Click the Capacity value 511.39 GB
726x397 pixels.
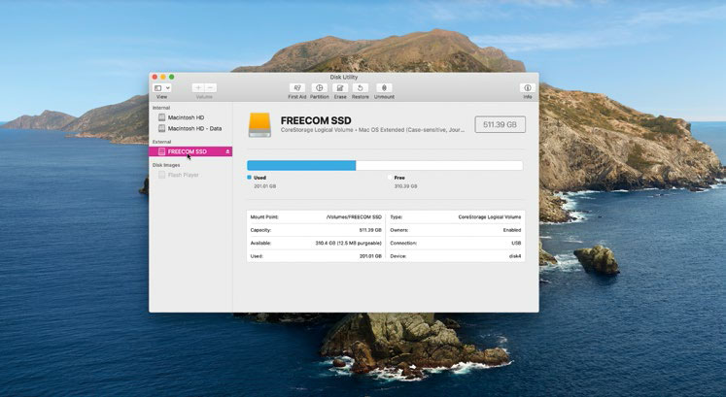(x=370, y=230)
